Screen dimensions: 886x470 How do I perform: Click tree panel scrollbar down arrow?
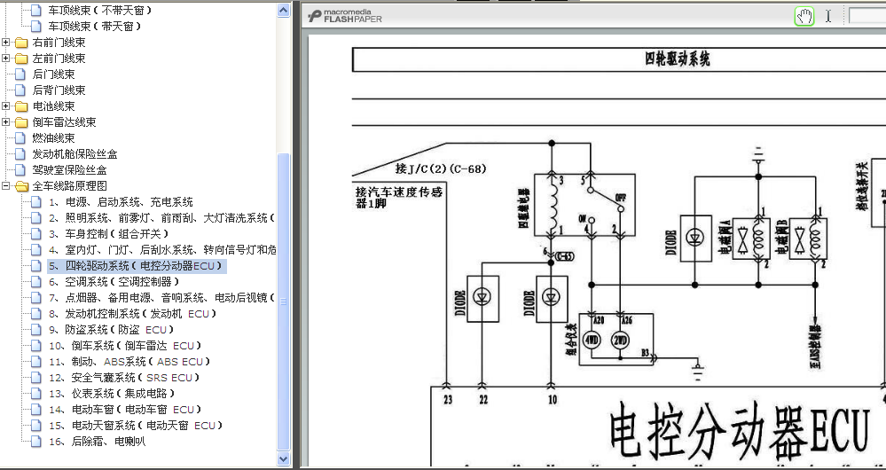tap(284, 459)
